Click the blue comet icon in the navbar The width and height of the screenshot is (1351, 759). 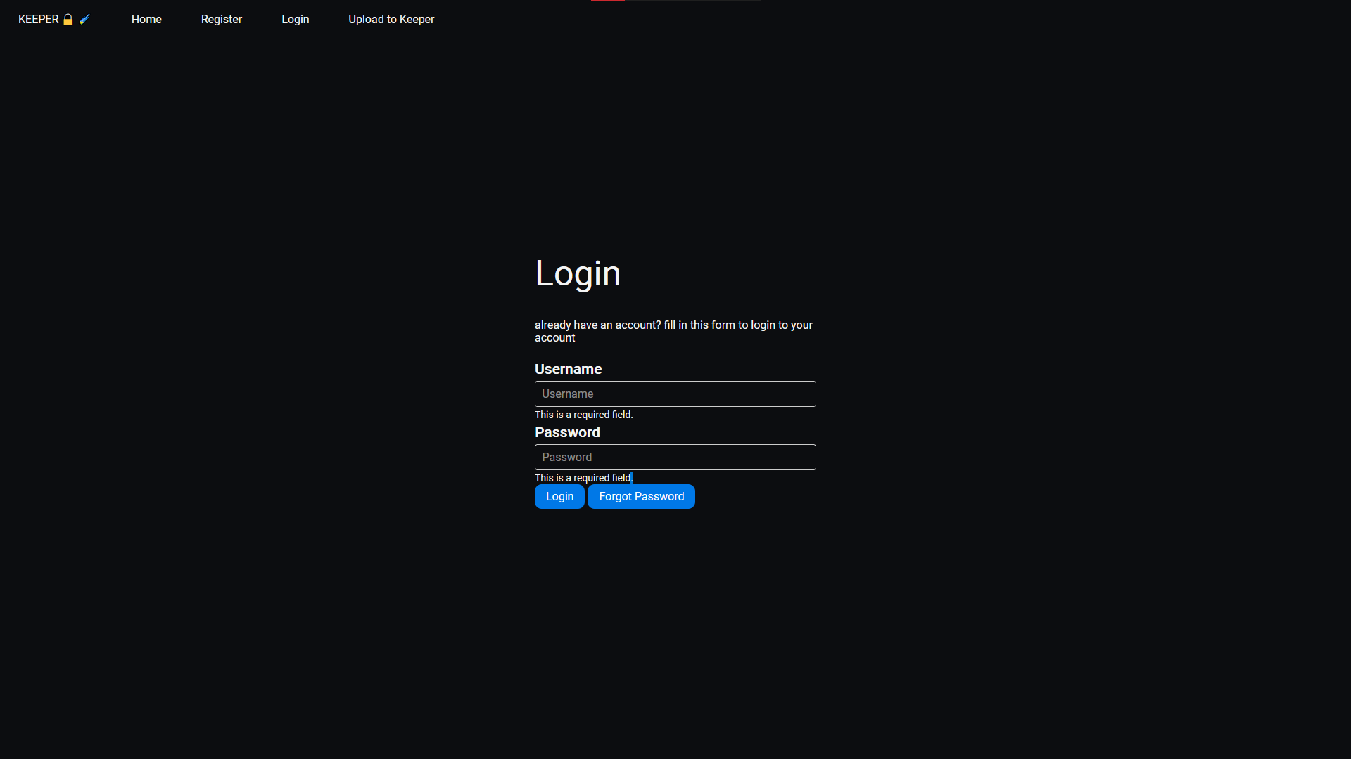(x=84, y=19)
